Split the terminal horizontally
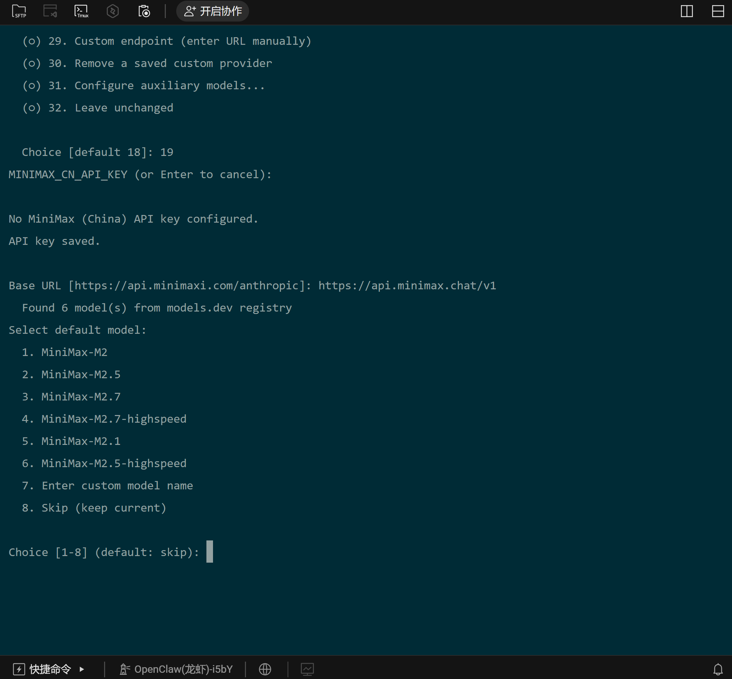 (x=718, y=11)
